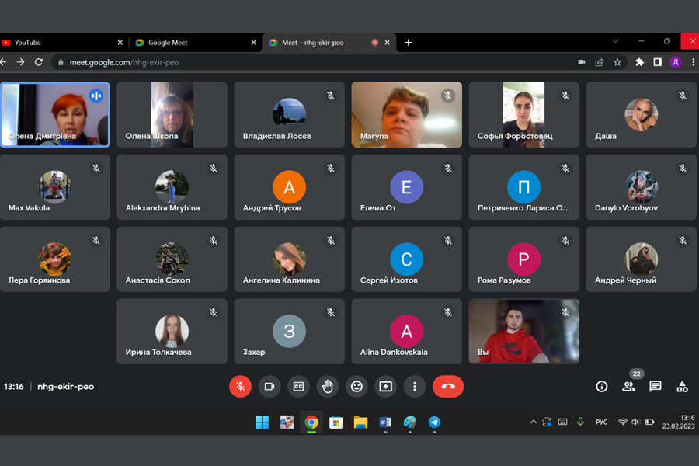The width and height of the screenshot is (699, 466).
Task: Close the Meet – nhg-ekir-peo tab
Action: (387, 43)
